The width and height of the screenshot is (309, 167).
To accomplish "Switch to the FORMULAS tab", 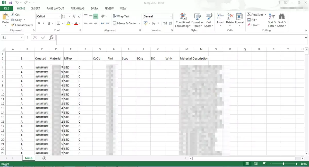I will pos(77,8).
